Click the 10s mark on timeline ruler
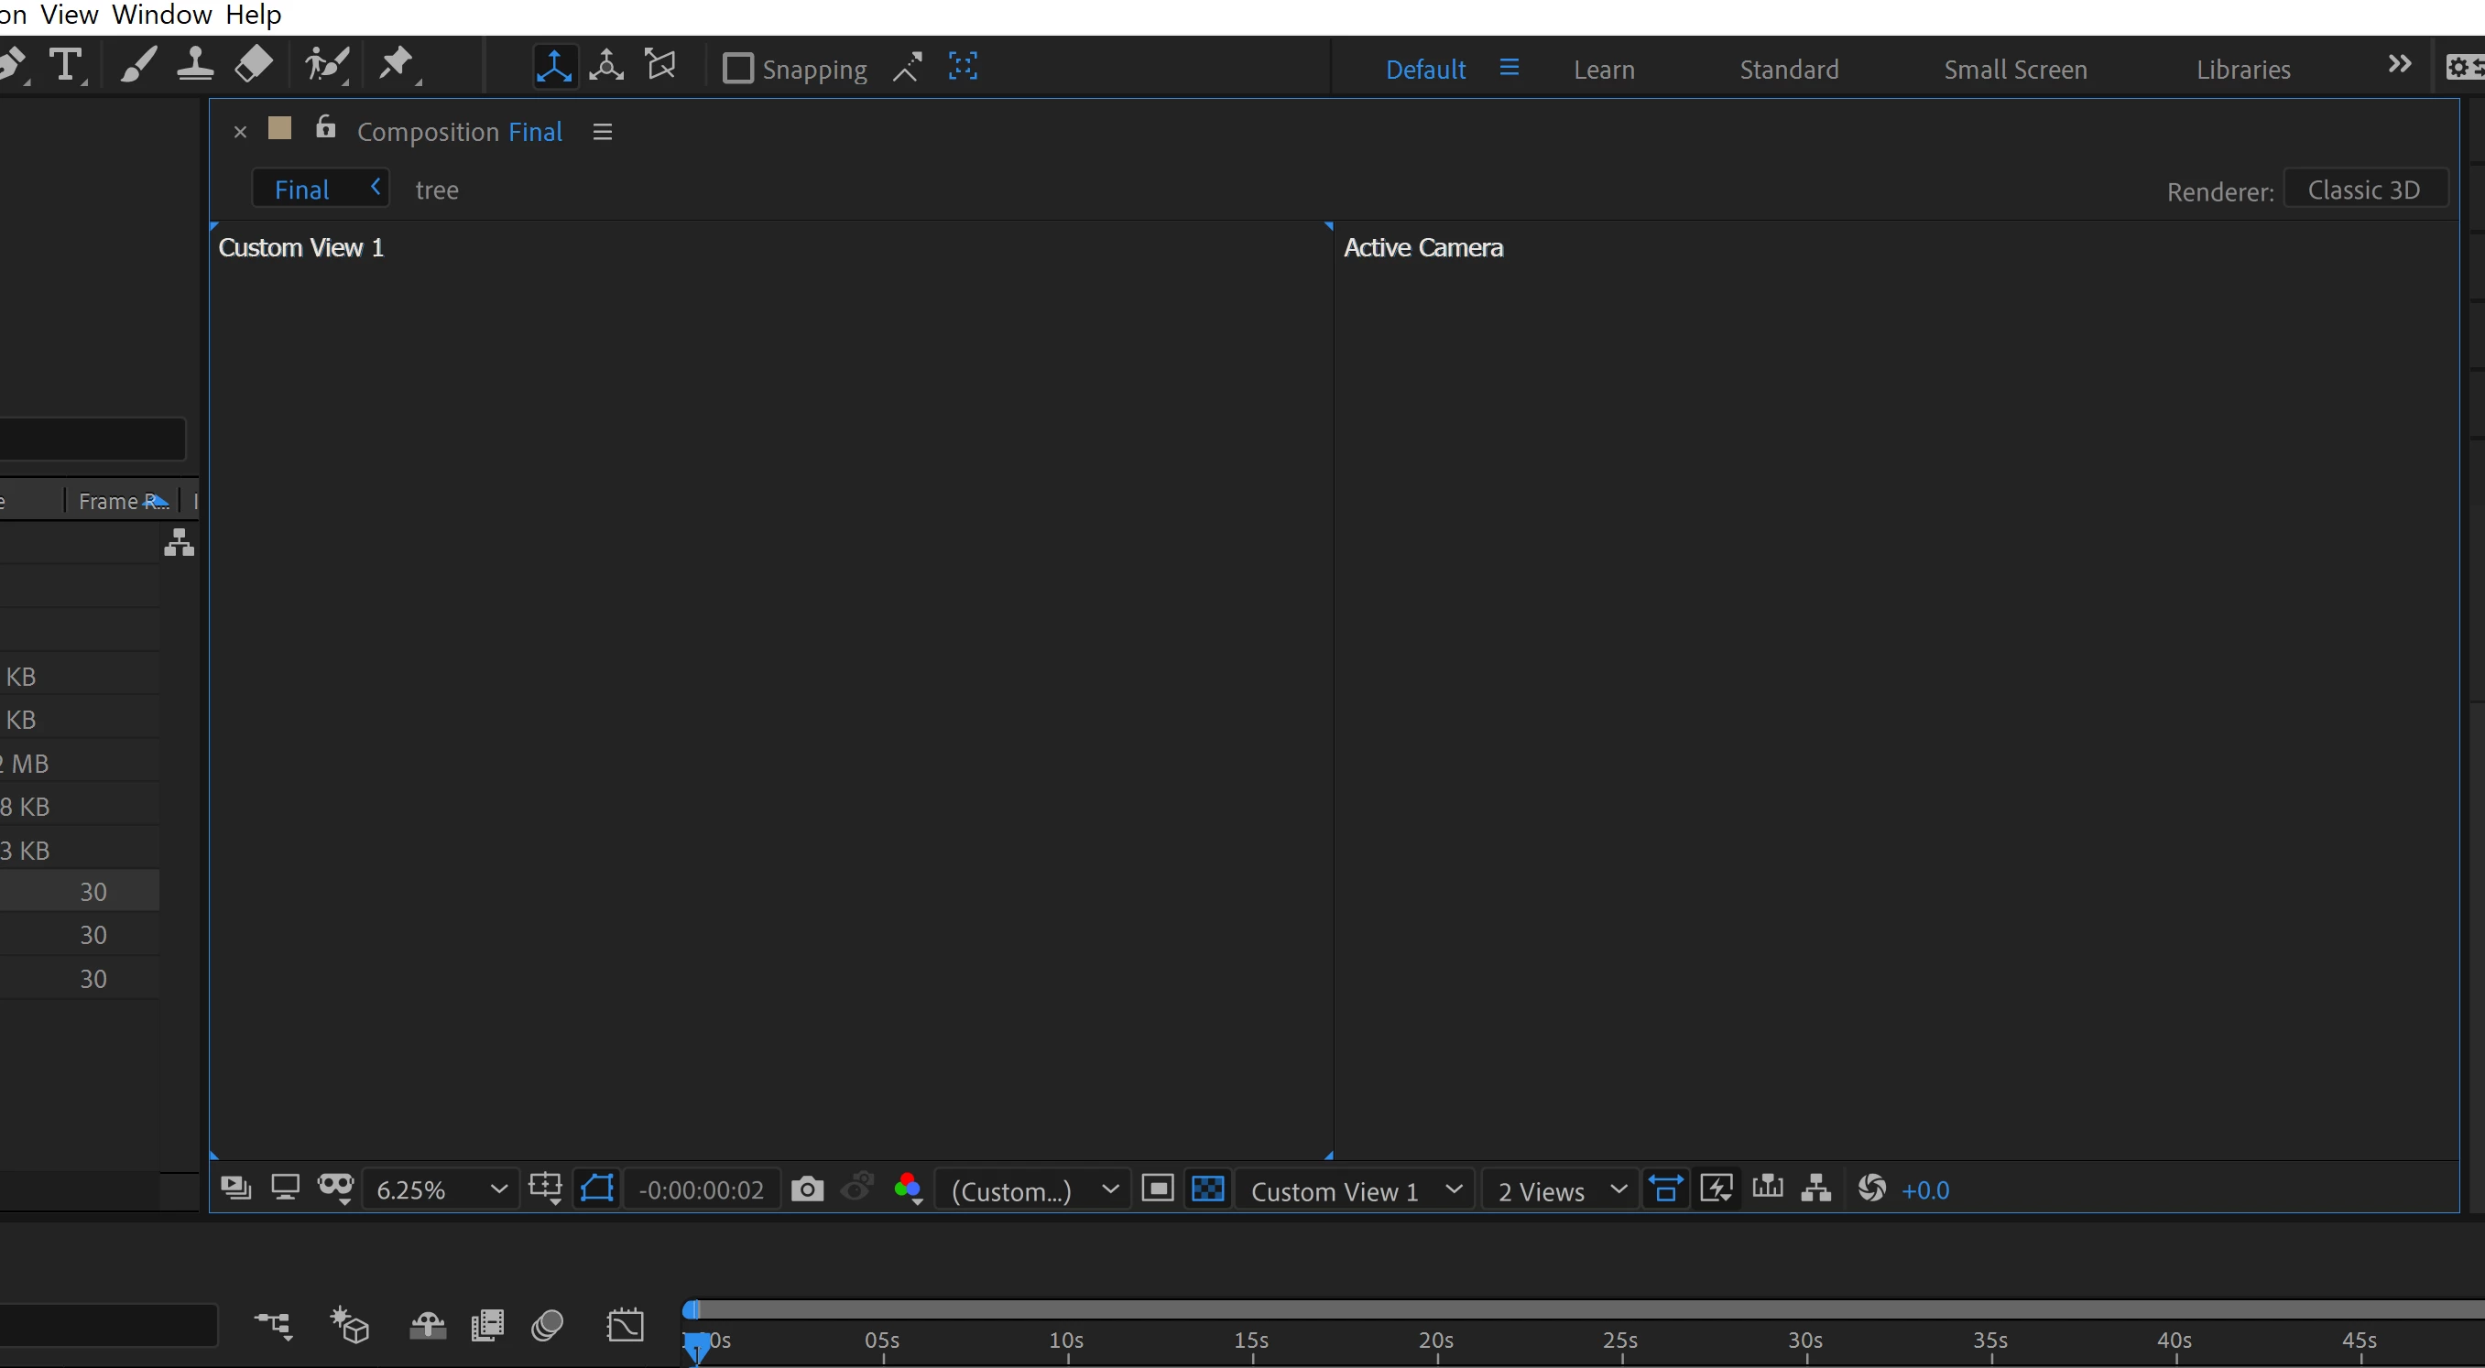 pyautogui.click(x=1067, y=1342)
